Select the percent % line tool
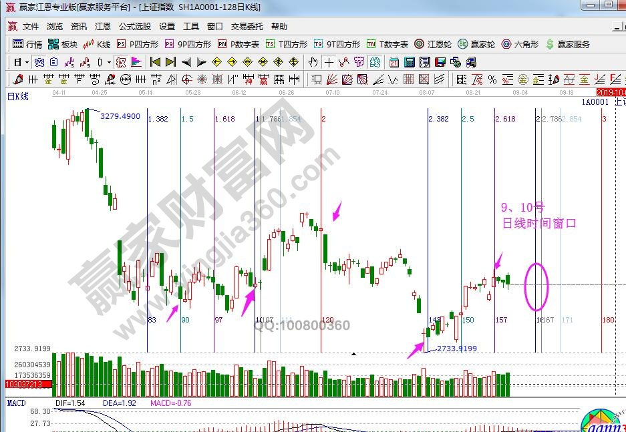 point(492,79)
